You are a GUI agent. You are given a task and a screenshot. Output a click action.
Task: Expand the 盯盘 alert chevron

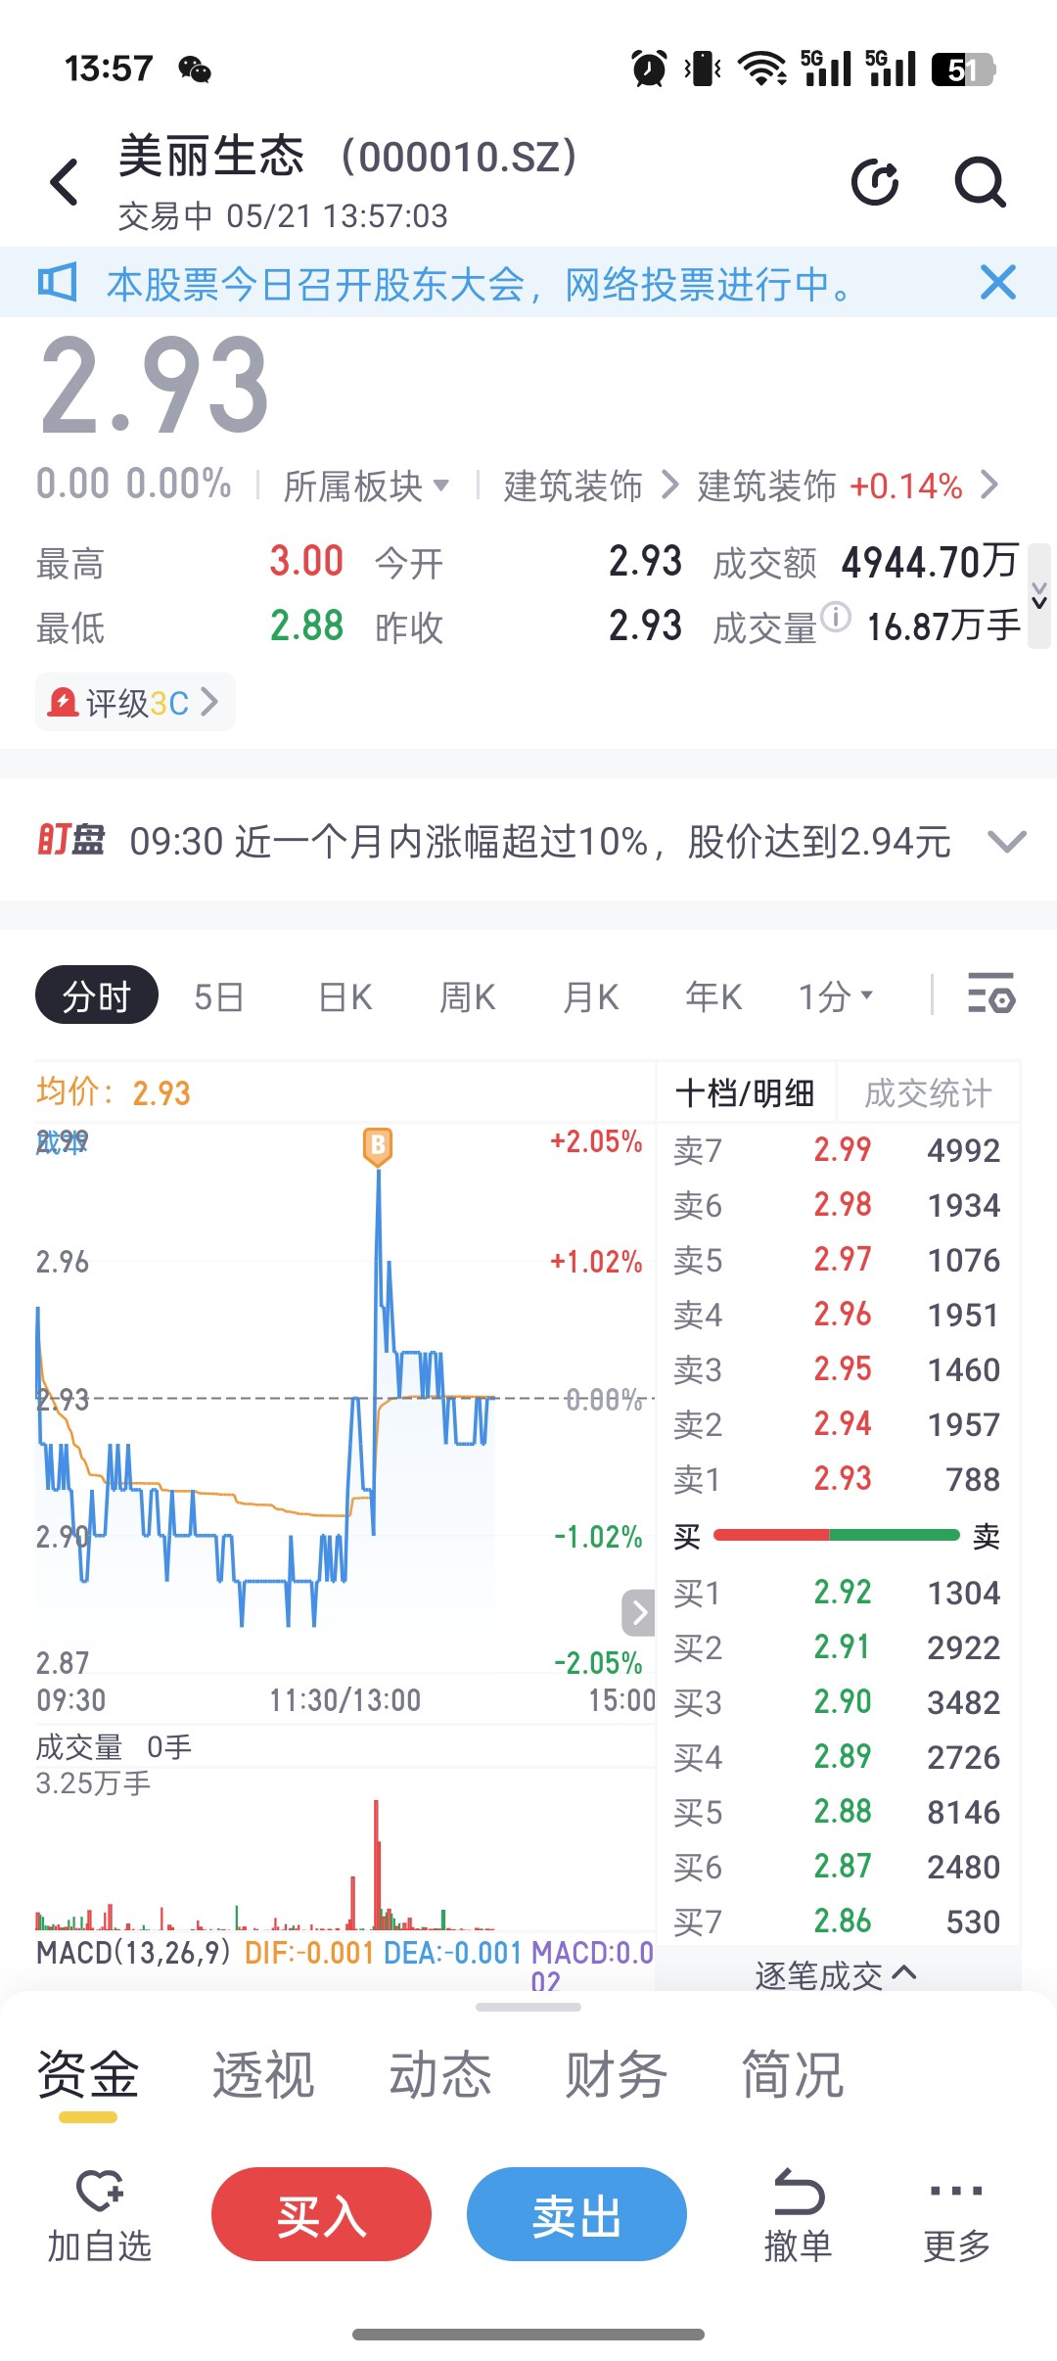point(1006,842)
